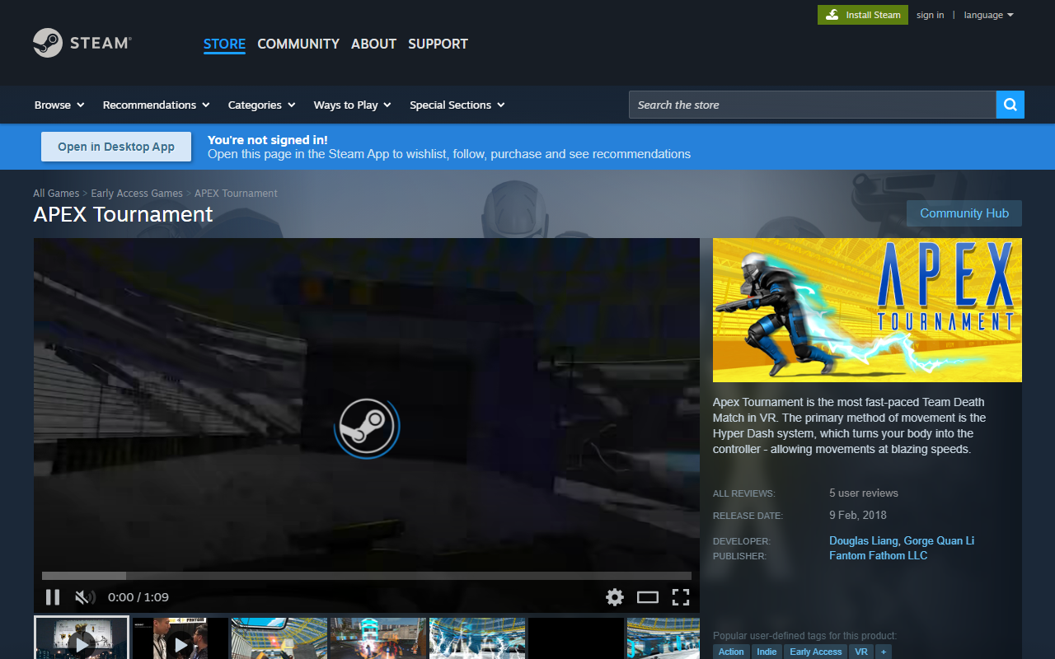Pause the trailer video
Viewport: 1055px width, 659px height.
(53, 597)
